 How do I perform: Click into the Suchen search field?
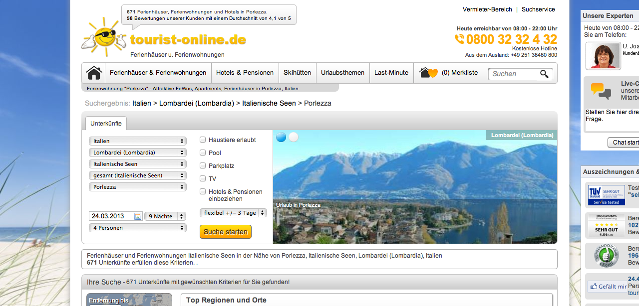[513, 74]
